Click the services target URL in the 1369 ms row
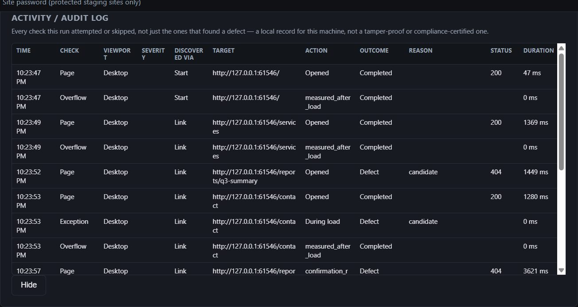The width and height of the screenshot is (578, 307). (x=254, y=127)
